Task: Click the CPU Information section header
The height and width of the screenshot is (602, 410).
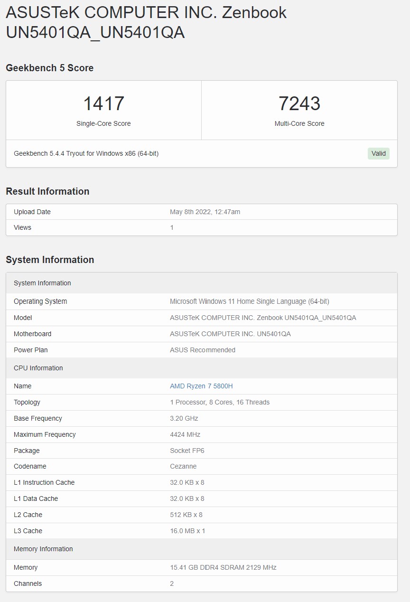Action: (x=38, y=368)
